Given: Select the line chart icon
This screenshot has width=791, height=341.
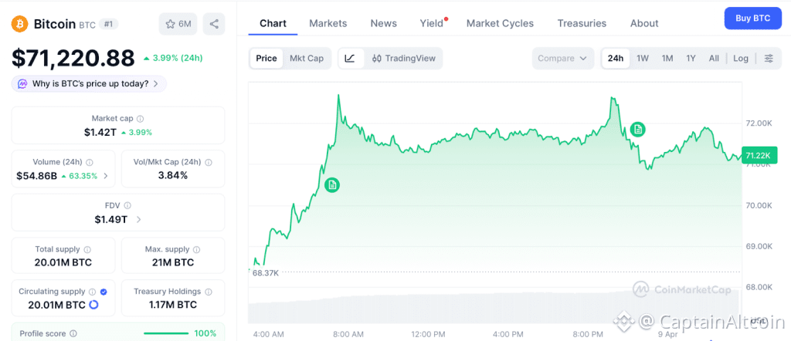Looking at the screenshot, I should coord(350,58).
